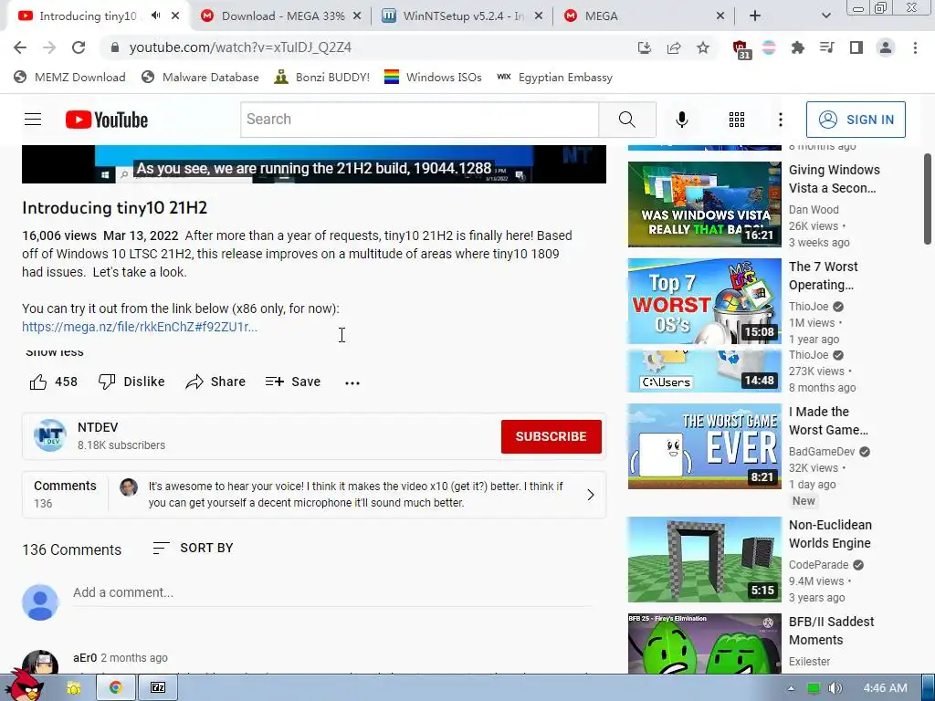
Task: Share the video
Action: (x=215, y=382)
